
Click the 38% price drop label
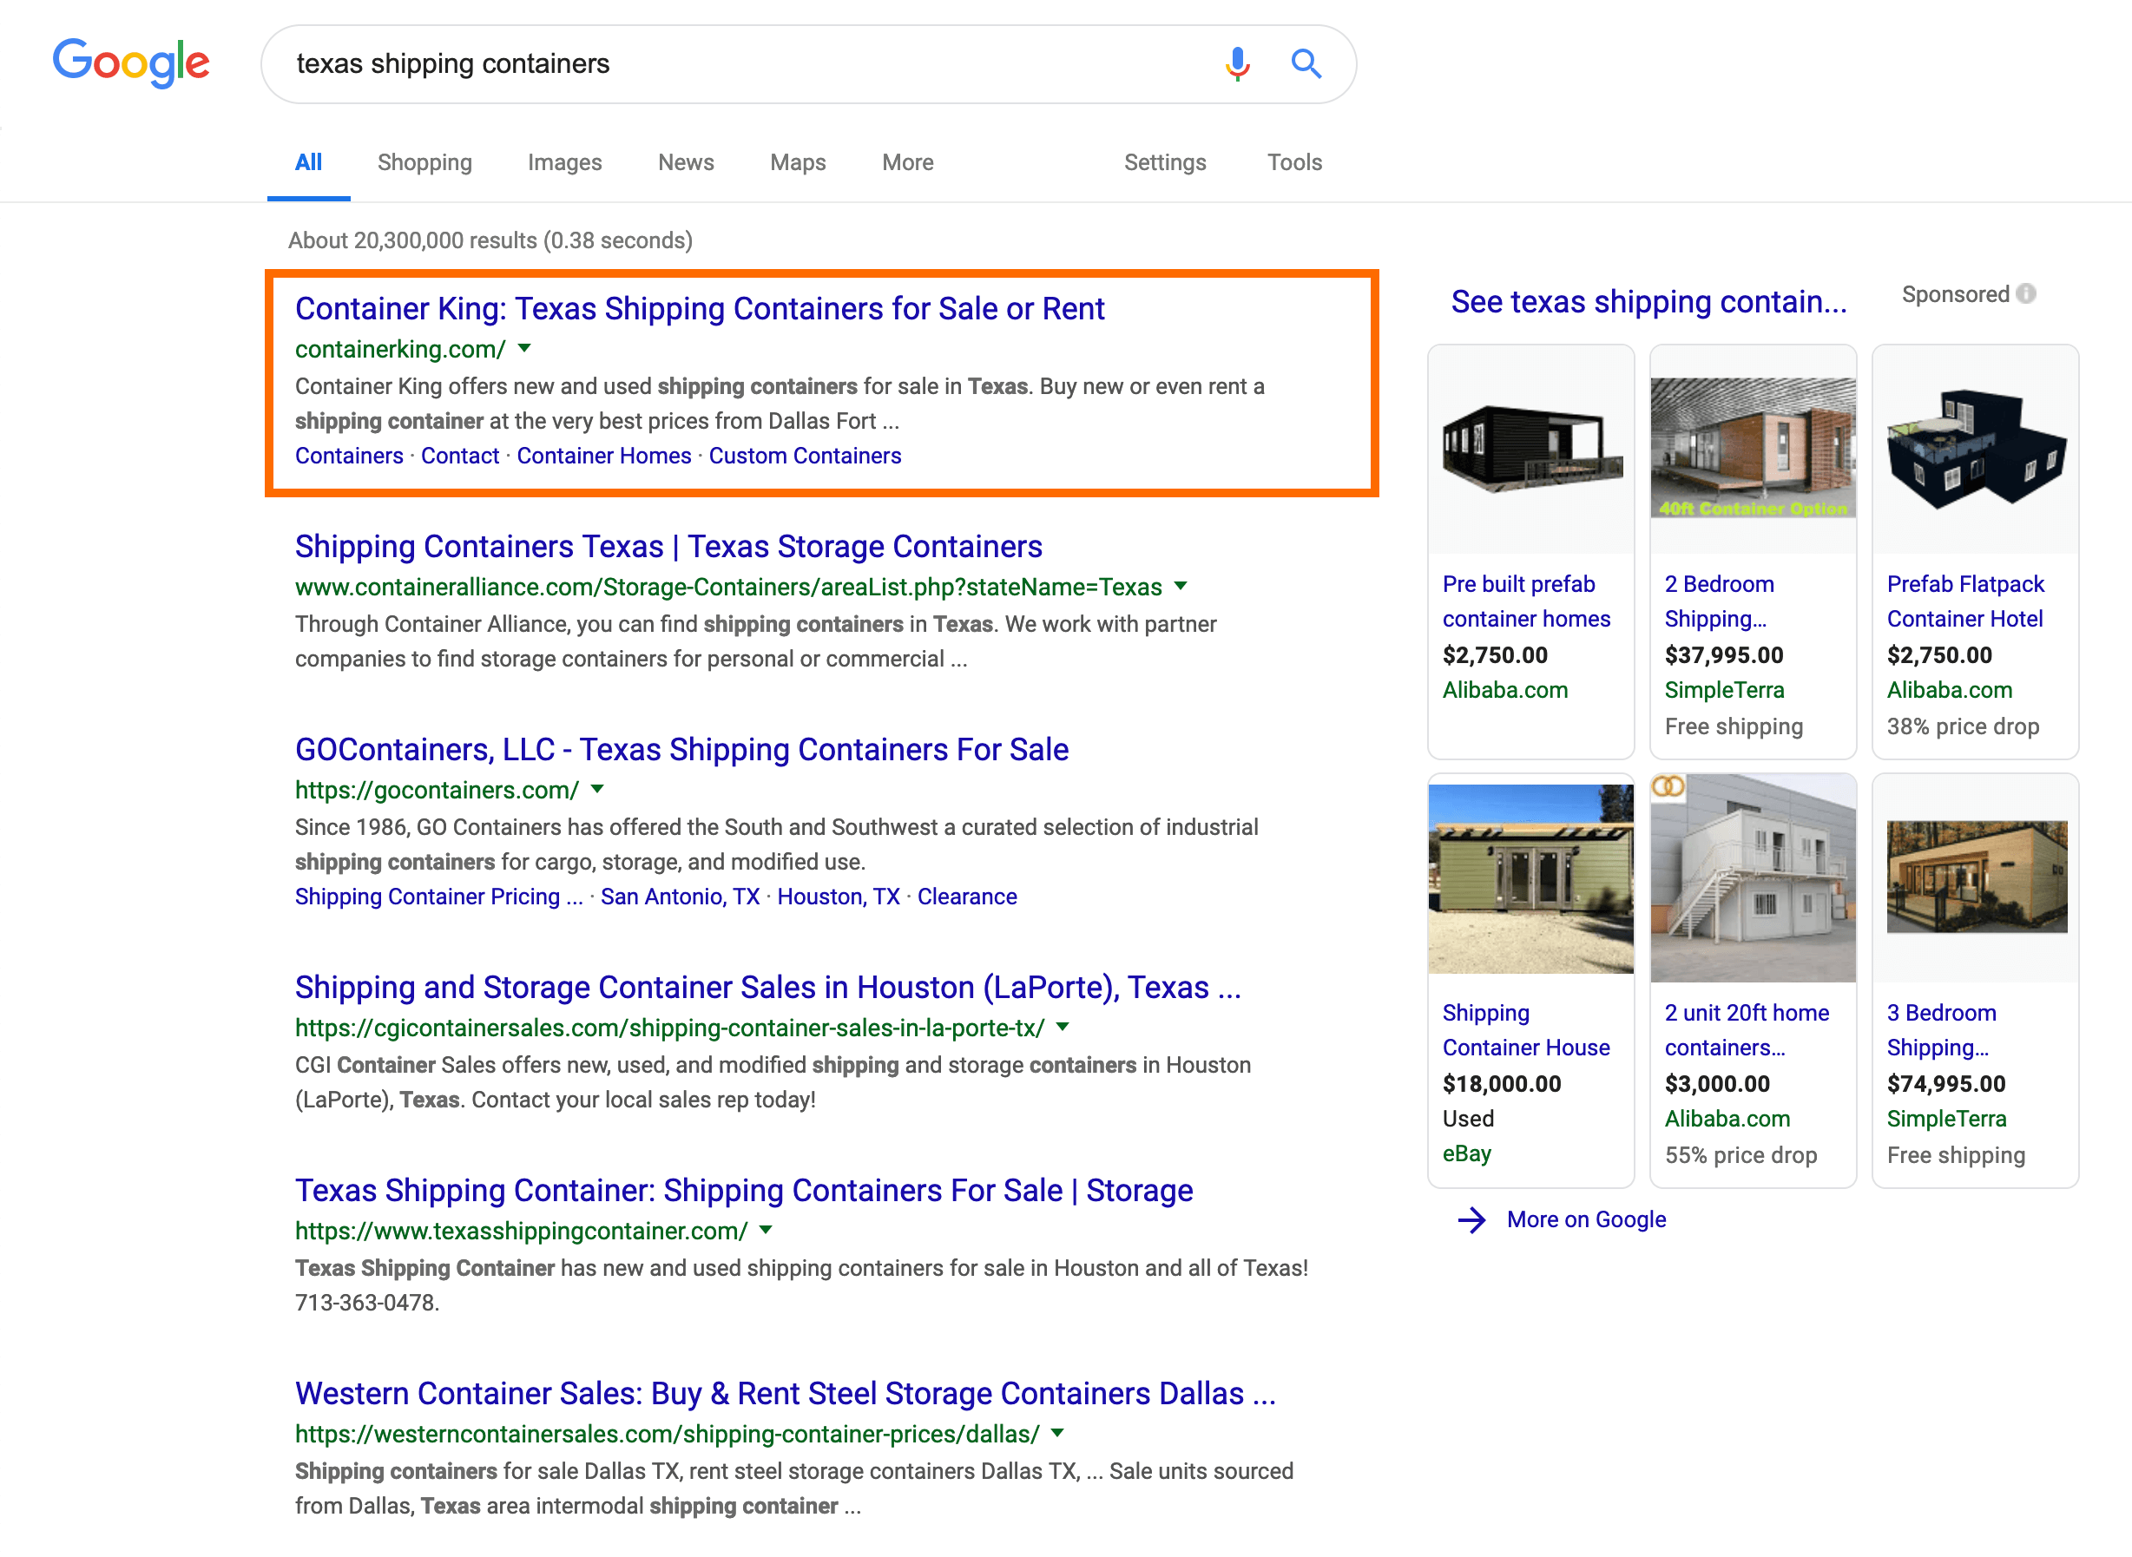tap(1963, 726)
